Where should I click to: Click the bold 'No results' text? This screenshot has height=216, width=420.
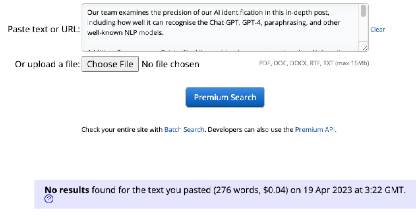click(x=67, y=190)
